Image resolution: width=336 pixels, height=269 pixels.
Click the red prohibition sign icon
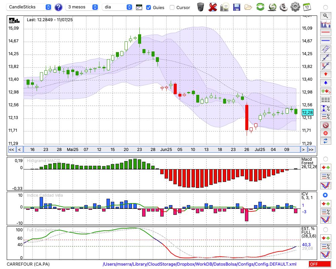click(326, 125)
